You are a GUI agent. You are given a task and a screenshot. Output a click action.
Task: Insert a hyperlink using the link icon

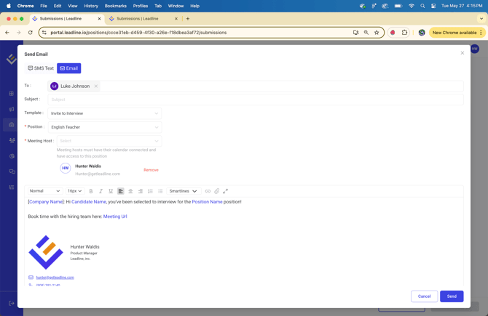(208, 191)
